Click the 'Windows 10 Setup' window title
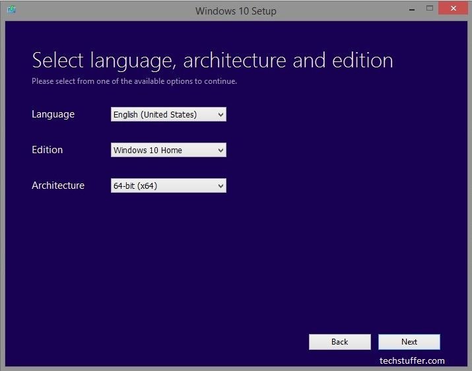The image size is (472, 371). click(x=236, y=11)
